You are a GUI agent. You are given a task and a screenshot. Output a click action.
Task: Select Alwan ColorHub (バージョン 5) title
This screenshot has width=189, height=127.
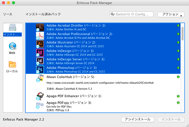click(70, 77)
